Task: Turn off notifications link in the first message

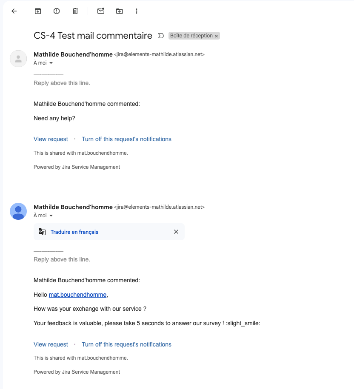Action: (x=126, y=139)
